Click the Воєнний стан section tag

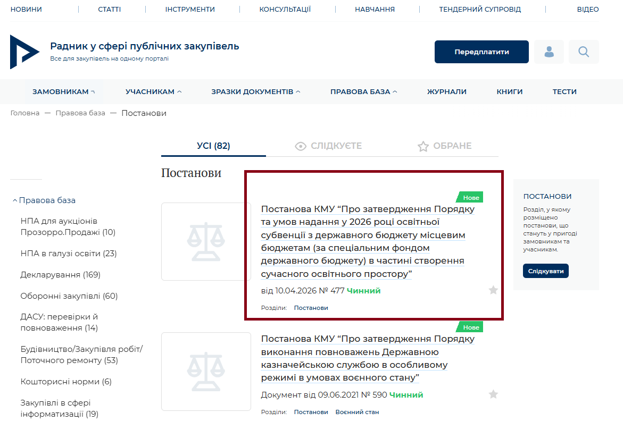pos(357,412)
